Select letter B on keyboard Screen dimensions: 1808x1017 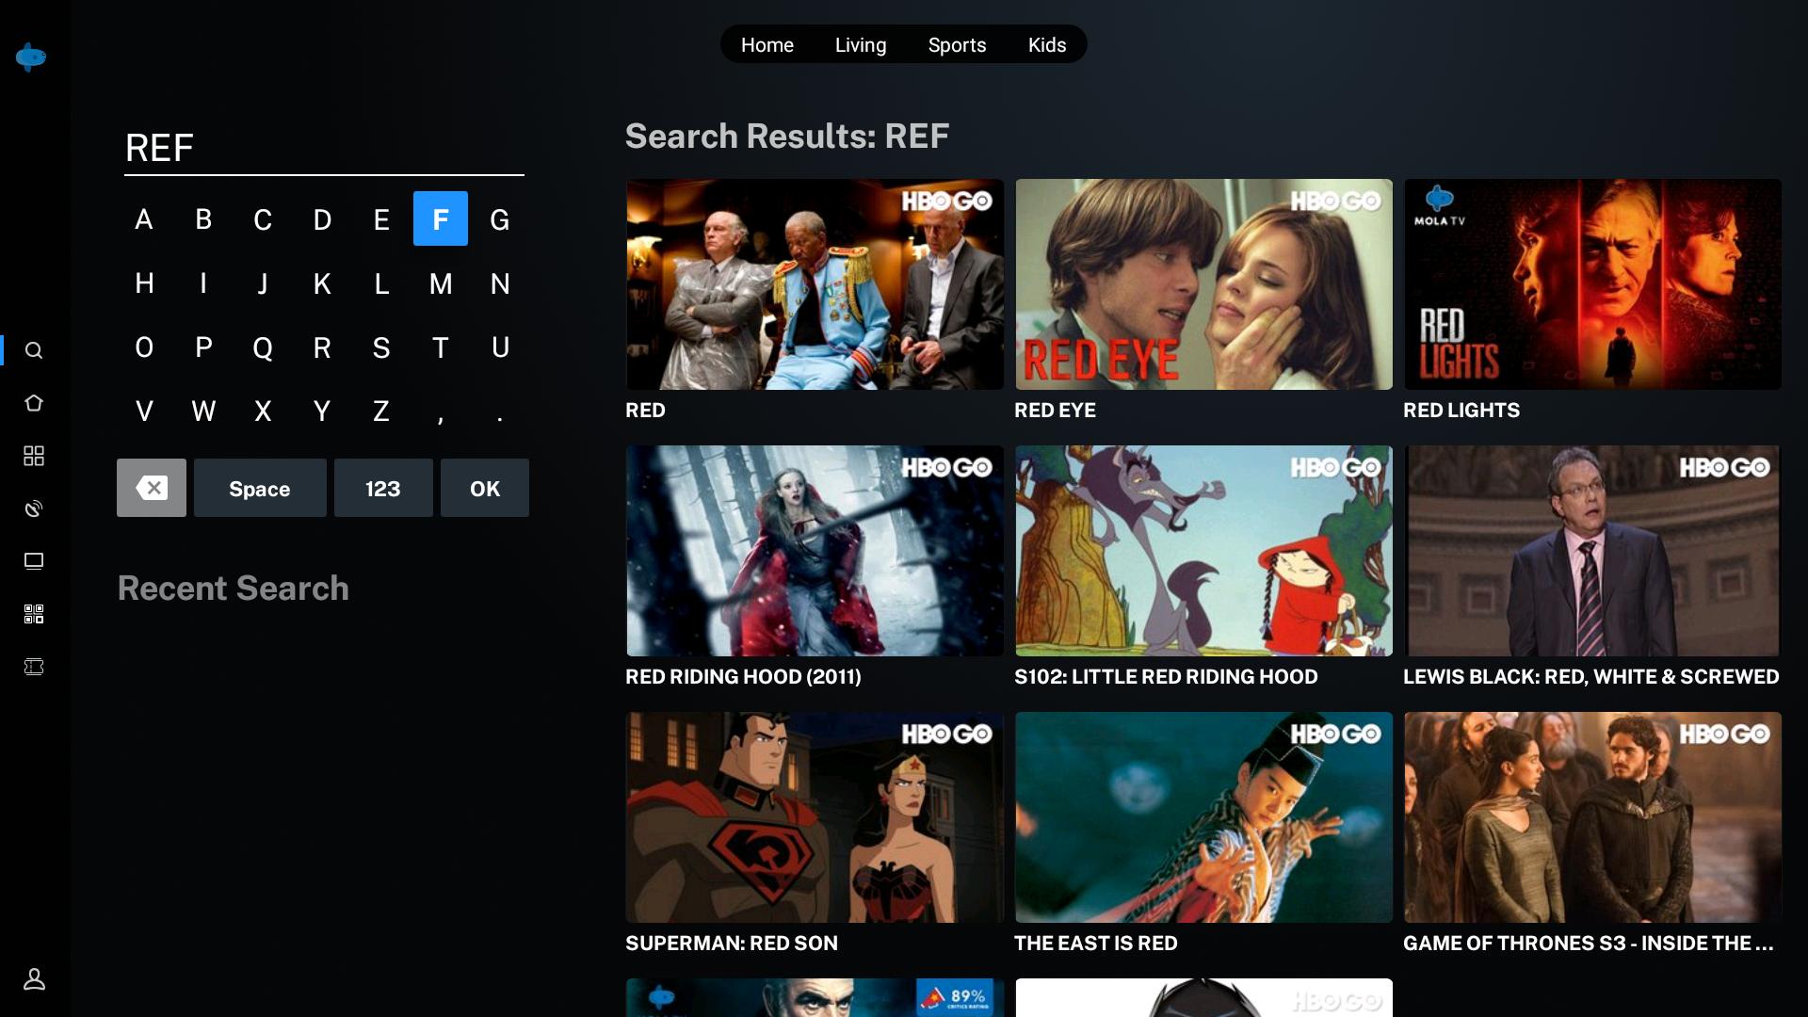coord(203,219)
